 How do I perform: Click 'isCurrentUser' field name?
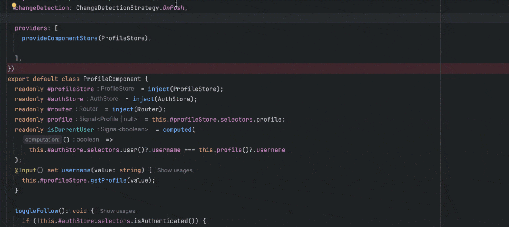(71, 130)
